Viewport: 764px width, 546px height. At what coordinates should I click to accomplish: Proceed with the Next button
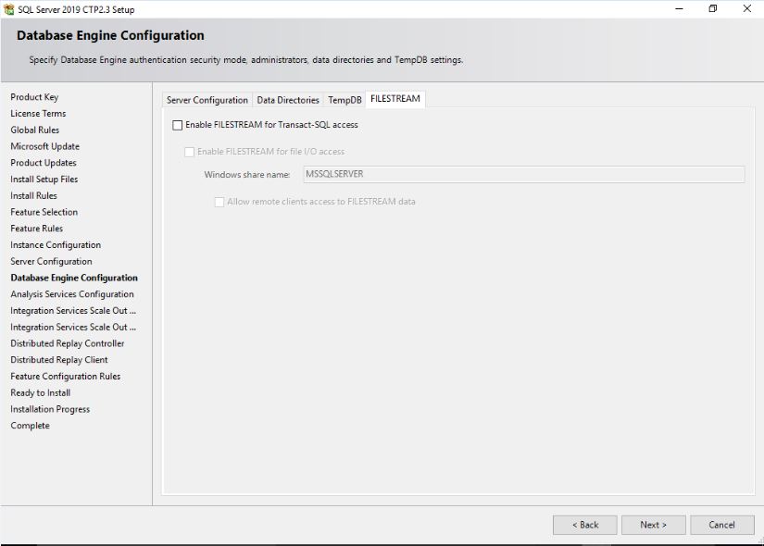tap(654, 525)
